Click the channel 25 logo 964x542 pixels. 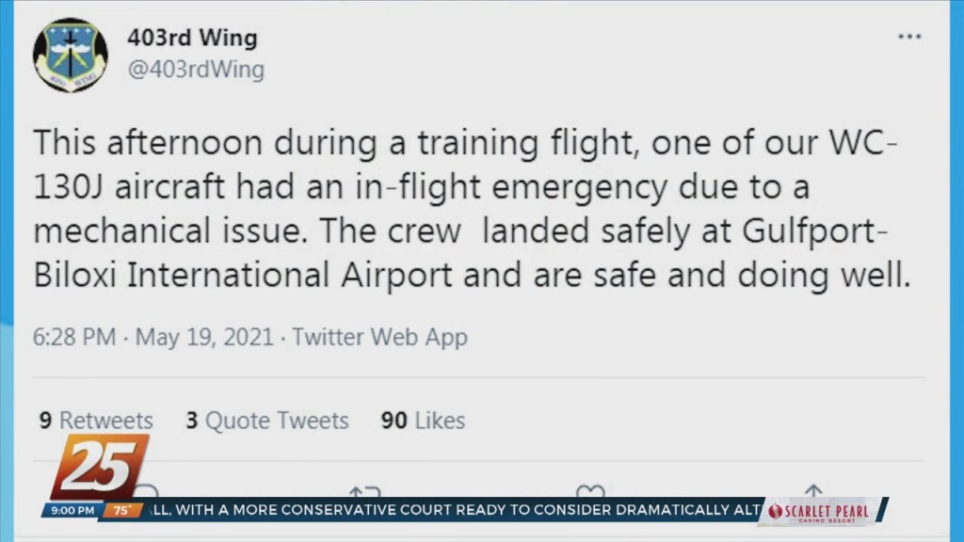100,467
